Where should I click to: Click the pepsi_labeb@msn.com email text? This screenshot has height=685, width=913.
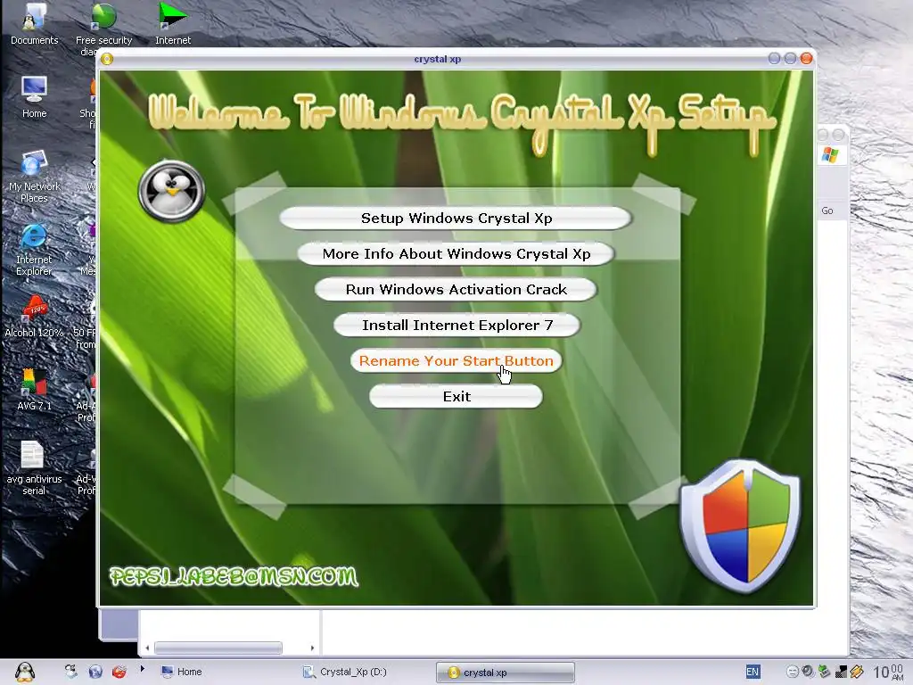[x=234, y=577]
